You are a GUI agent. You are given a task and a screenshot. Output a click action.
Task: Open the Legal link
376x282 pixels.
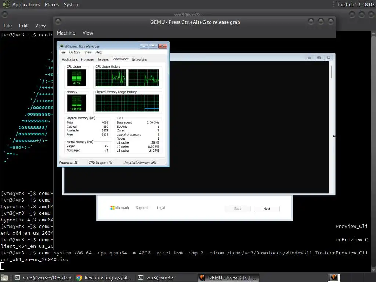point(161,208)
